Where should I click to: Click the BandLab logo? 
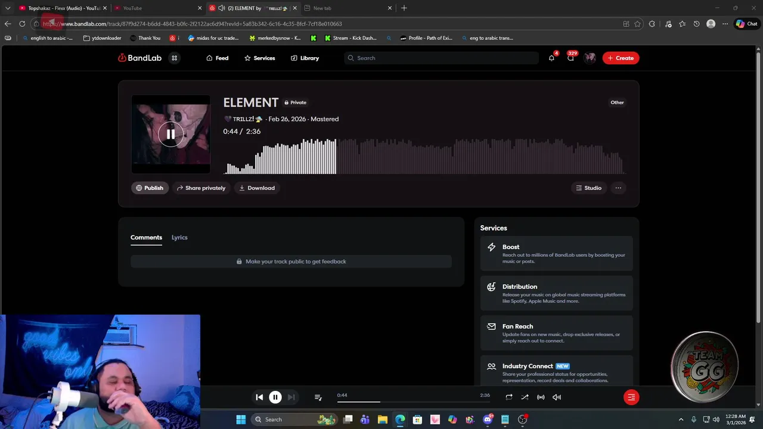point(139,58)
